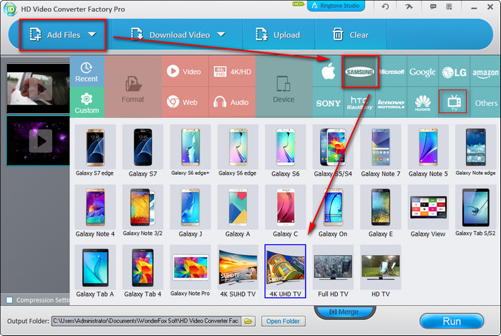Pick the Galaxy Tab S/S2 preset
Viewport: 501px width, 336px height.
coord(476,211)
